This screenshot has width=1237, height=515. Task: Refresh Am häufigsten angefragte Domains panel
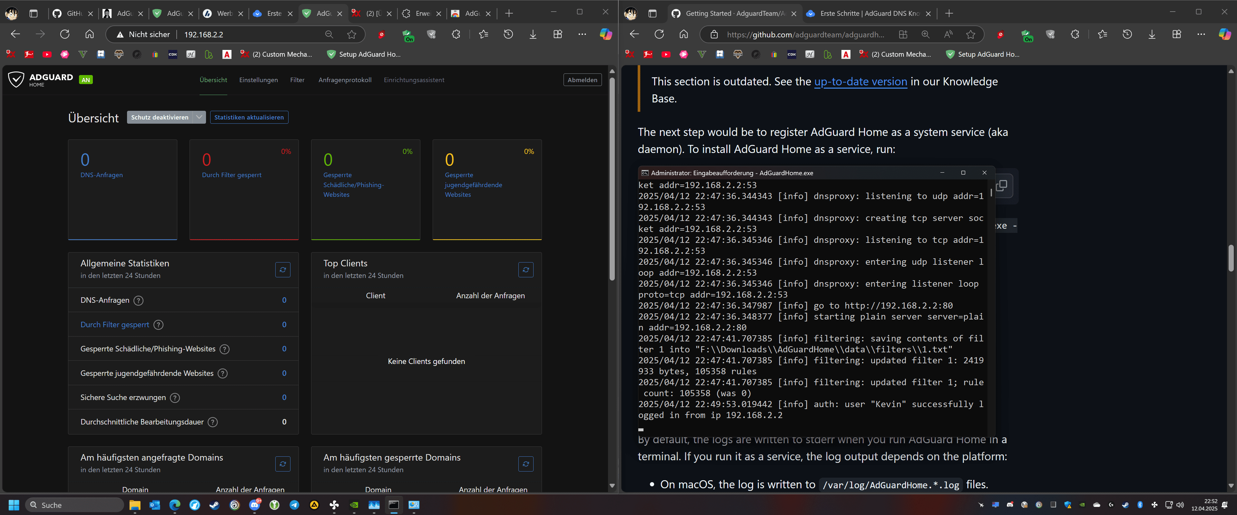[x=283, y=464]
